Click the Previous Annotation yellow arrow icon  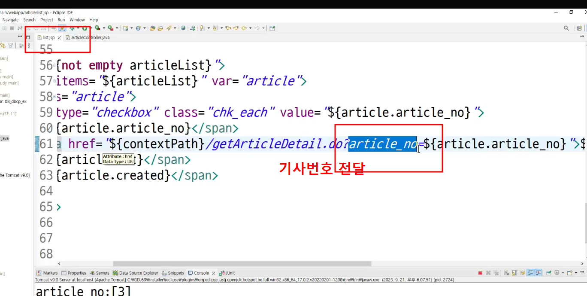pos(215,28)
